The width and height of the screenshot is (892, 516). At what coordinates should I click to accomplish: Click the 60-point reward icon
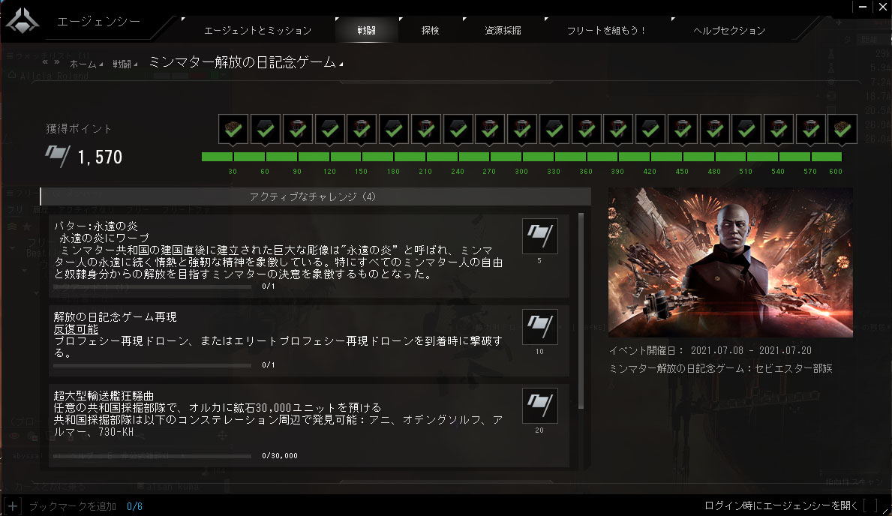tap(265, 129)
